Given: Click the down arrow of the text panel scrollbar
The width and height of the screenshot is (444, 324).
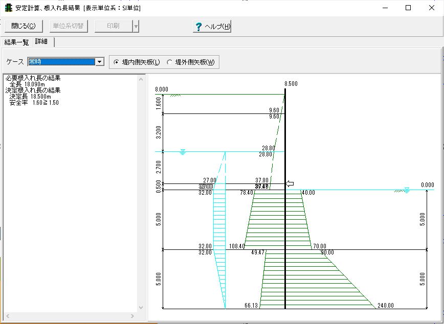Looking at the screenshot, I should point(141,308).
